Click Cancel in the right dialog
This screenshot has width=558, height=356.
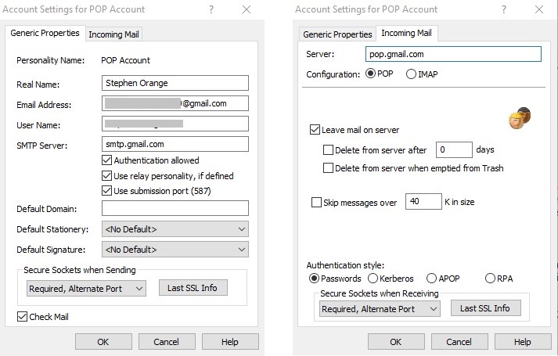coord(459,342)
